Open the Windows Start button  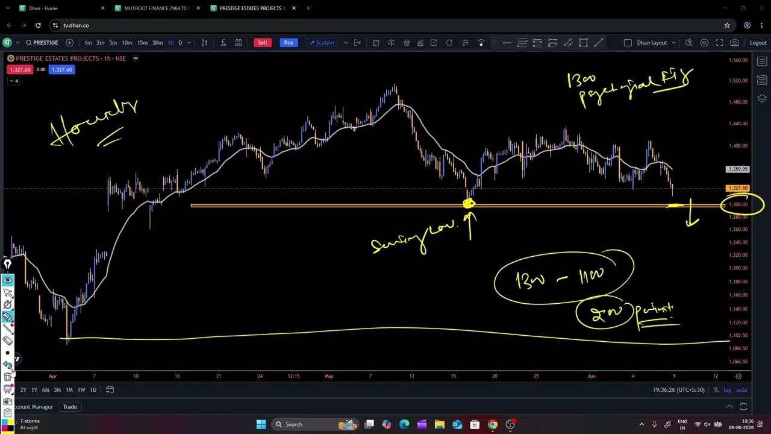pos(261,424)
